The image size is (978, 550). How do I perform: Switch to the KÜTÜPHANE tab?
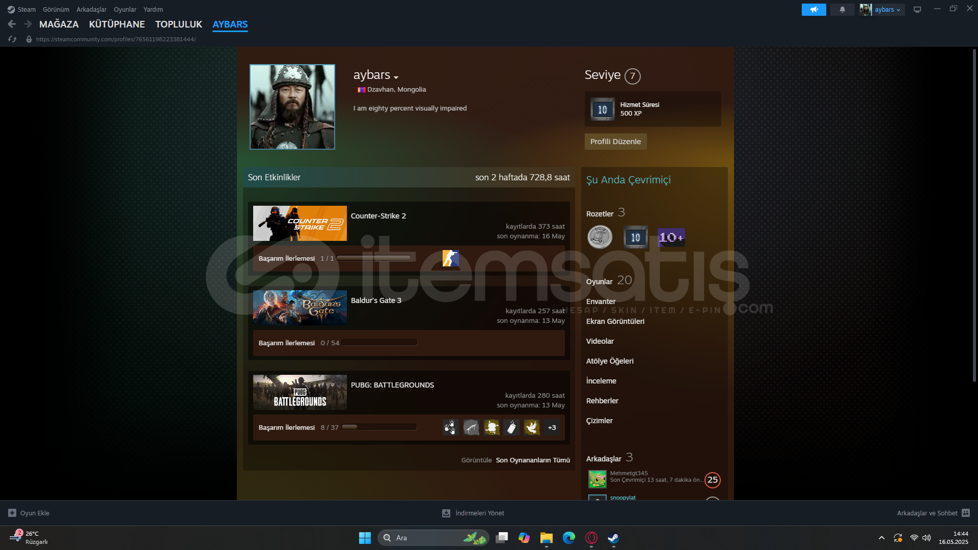[117, 24]
